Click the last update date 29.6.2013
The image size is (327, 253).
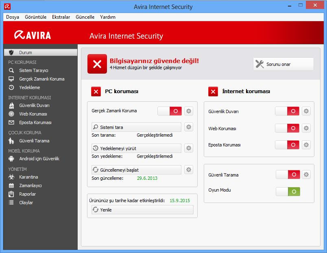(147, 178)
